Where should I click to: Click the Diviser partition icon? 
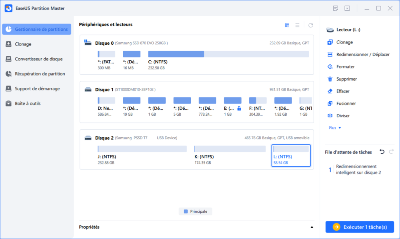330,116
